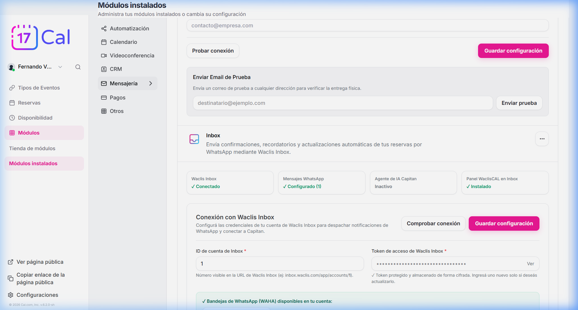Copy enlace de la página pública
The image size is (578, 310).
[x=40, y=278]
